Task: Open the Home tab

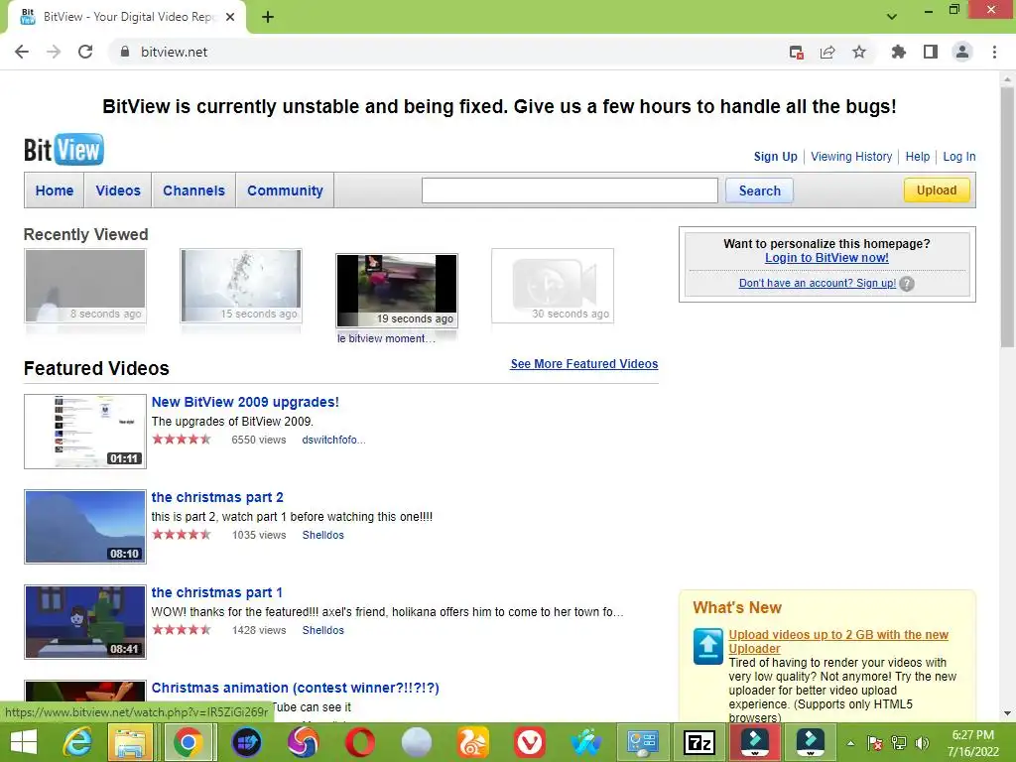Action: [x=55, y=190]
